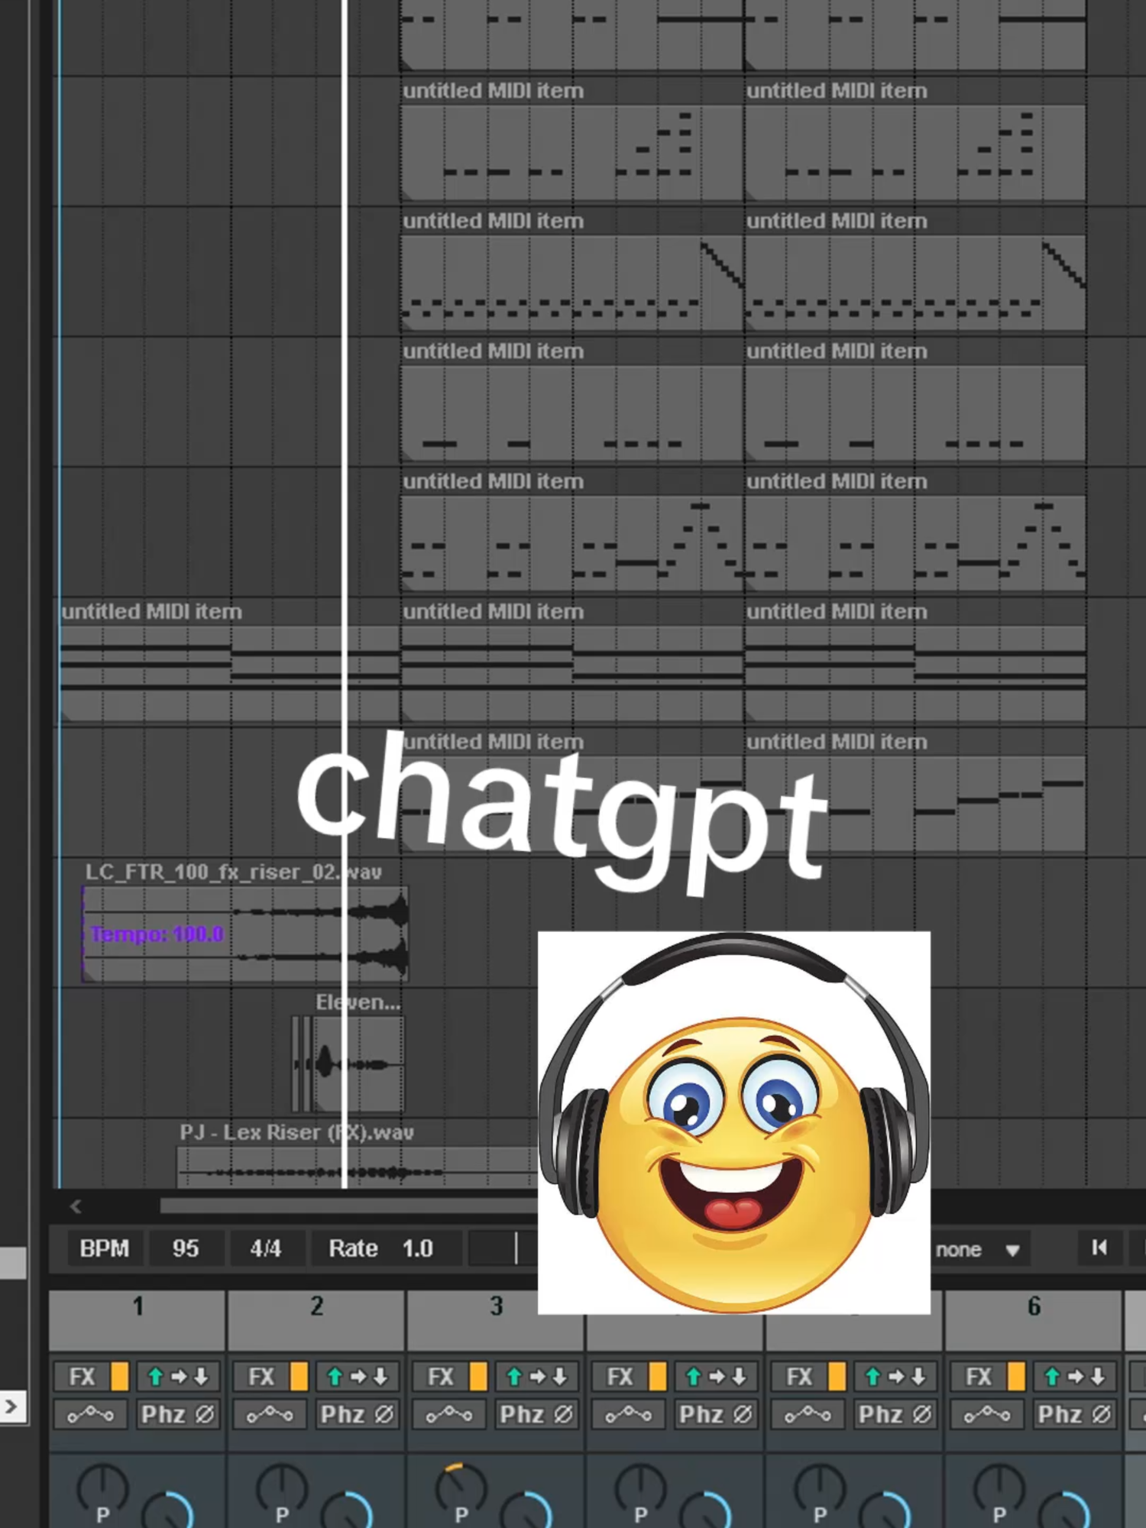Toggle phase invert Phz on channel 2

click(x=358, y=1415)
